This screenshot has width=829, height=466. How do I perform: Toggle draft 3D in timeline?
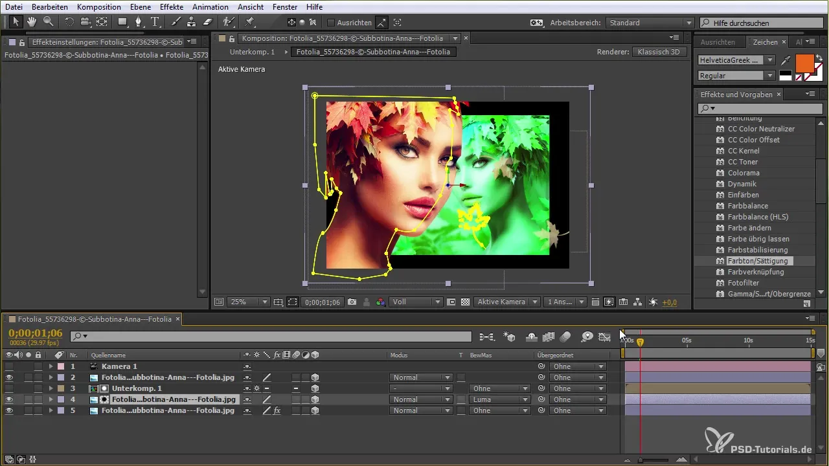tap(510, 337)
